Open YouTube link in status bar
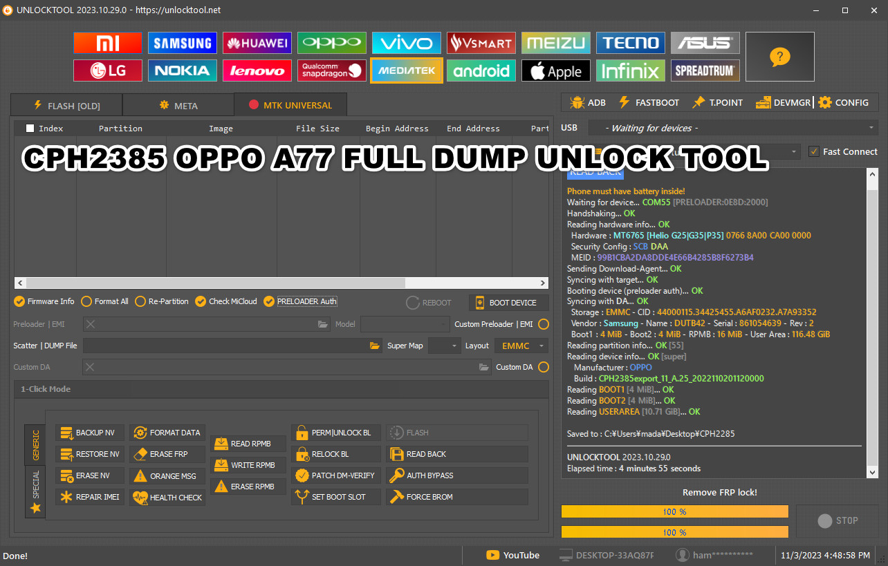 tap(512, 555)
